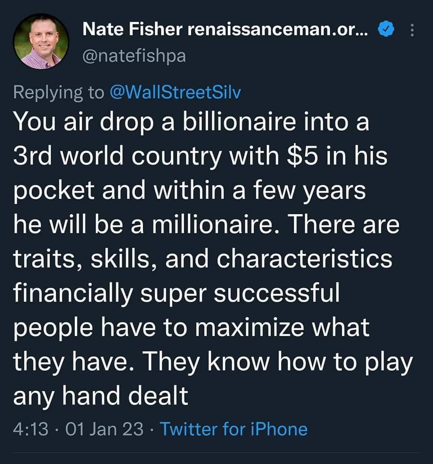Open Nate Fisher's profile picture
The image size is (433, 464).
(x=42, y=42)
